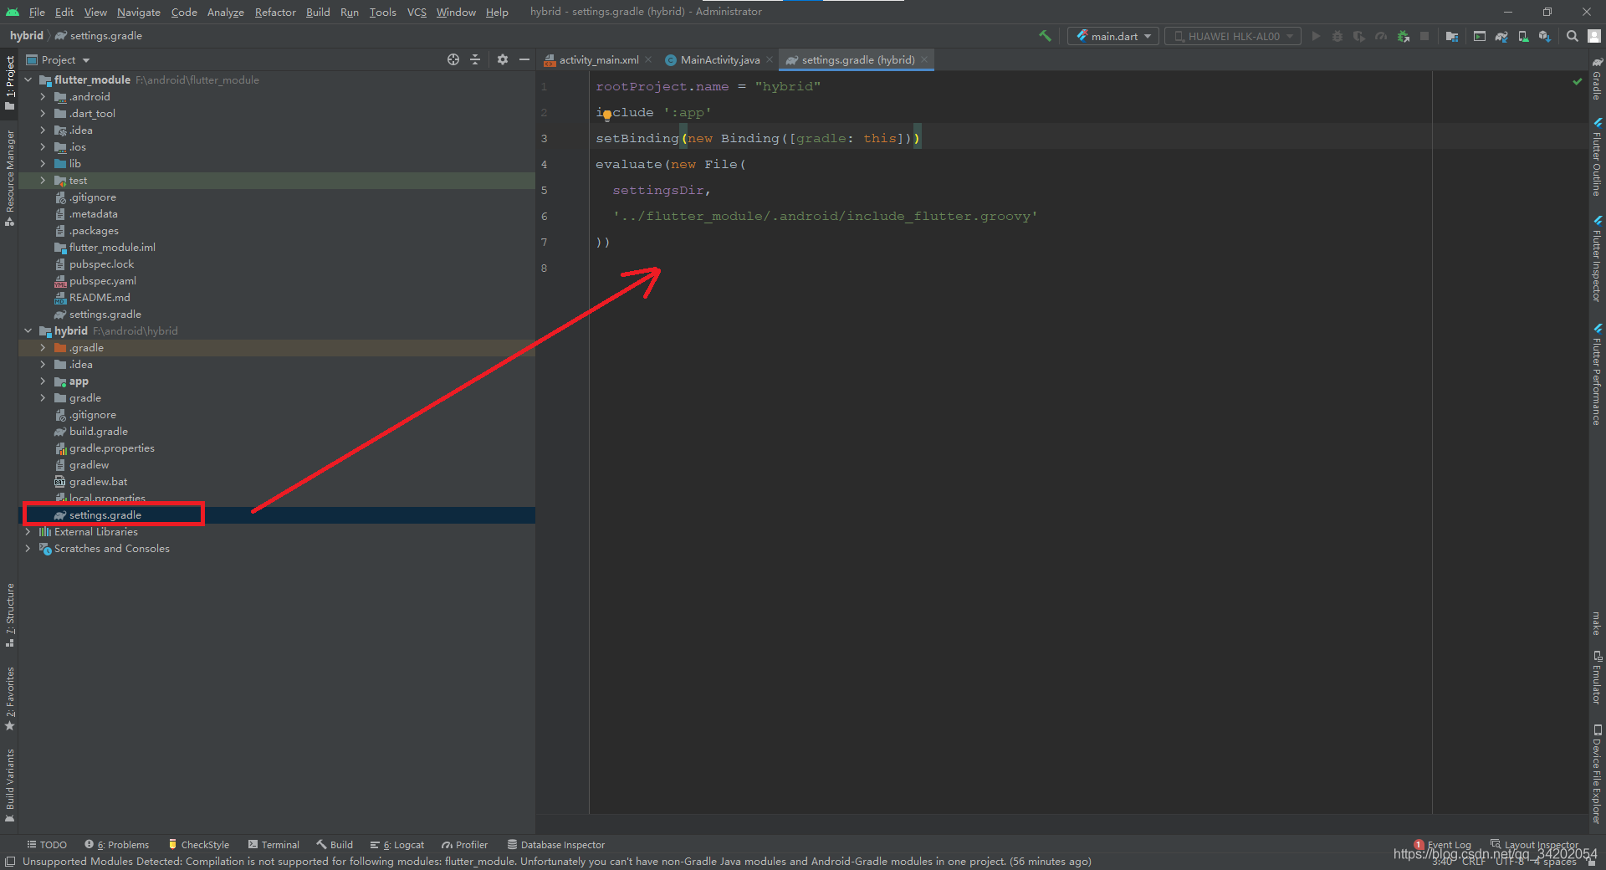
Task: Close the MainActivity.java tab
Action: click(x=770, y=59)
